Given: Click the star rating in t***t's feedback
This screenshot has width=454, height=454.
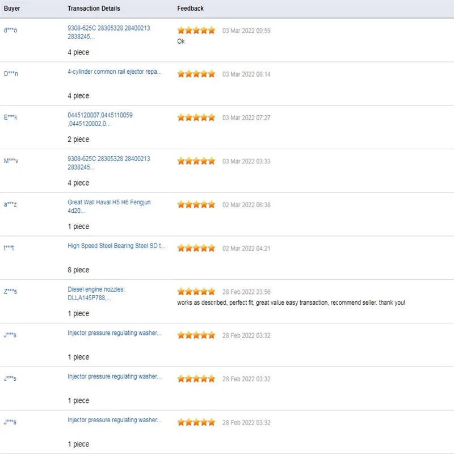Looking at the screenshot, I should (x=196, y=248).
